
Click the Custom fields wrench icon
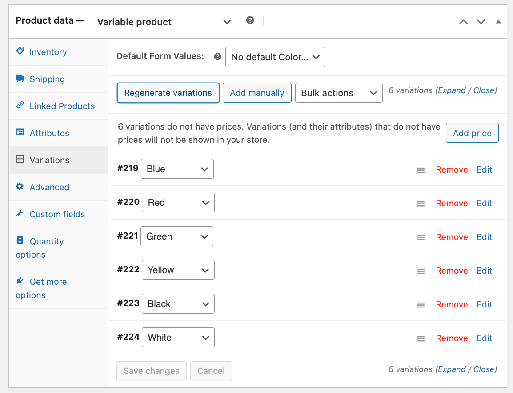(20, 213)
